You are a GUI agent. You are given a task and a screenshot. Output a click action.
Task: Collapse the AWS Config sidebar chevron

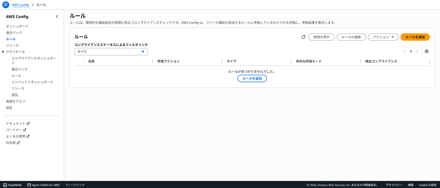click(57, 17)
